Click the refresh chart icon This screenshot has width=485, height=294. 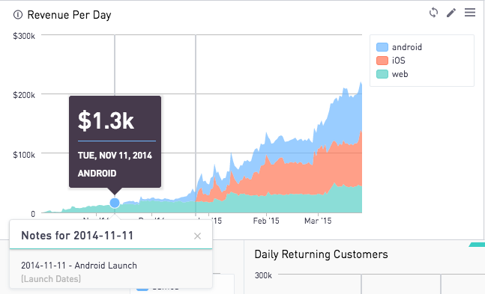(434, 13)
